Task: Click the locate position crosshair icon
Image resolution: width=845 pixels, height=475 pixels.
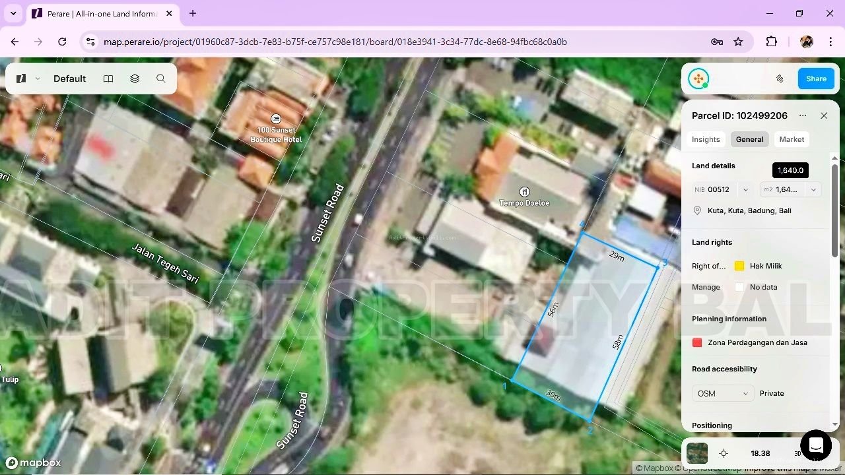Action: (724, 453)
